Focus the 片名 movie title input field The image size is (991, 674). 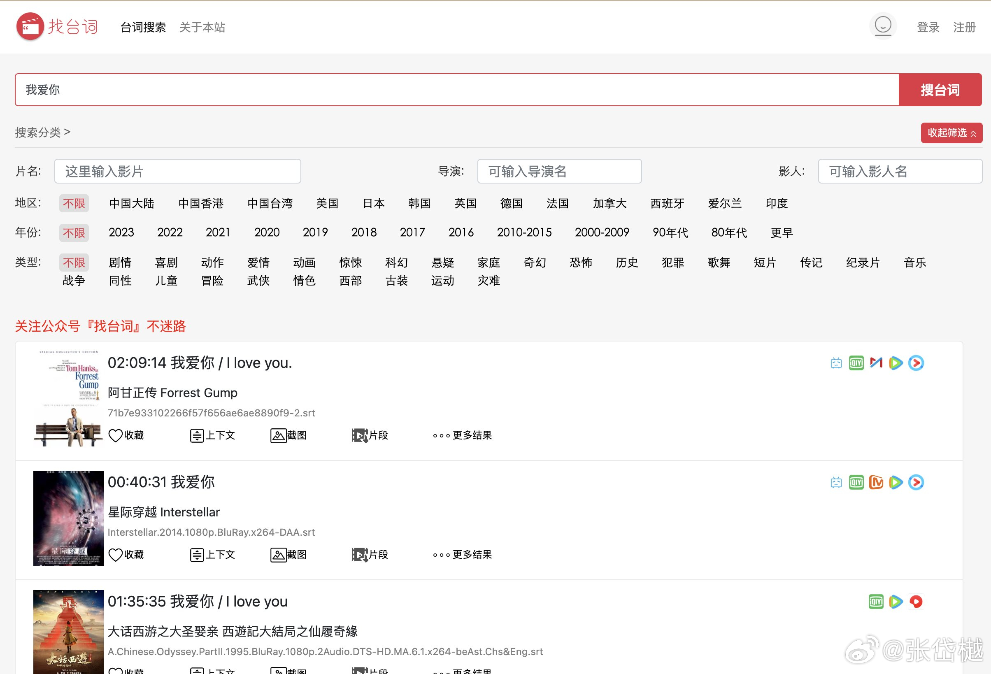point(178,171)
